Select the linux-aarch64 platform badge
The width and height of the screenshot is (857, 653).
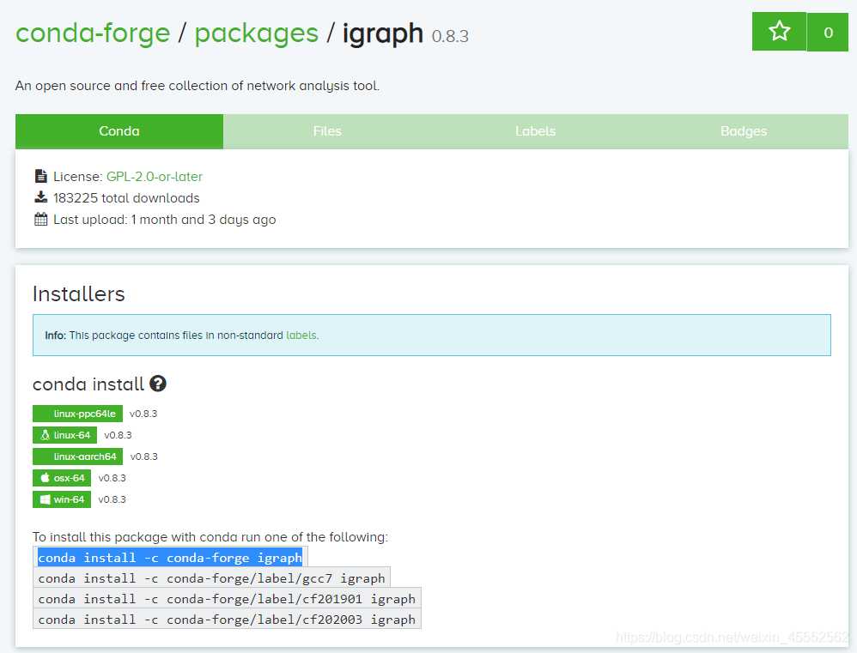[77, 456]
